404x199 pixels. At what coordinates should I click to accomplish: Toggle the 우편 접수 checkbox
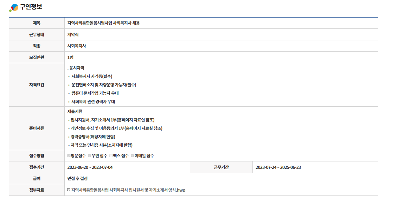90,156
